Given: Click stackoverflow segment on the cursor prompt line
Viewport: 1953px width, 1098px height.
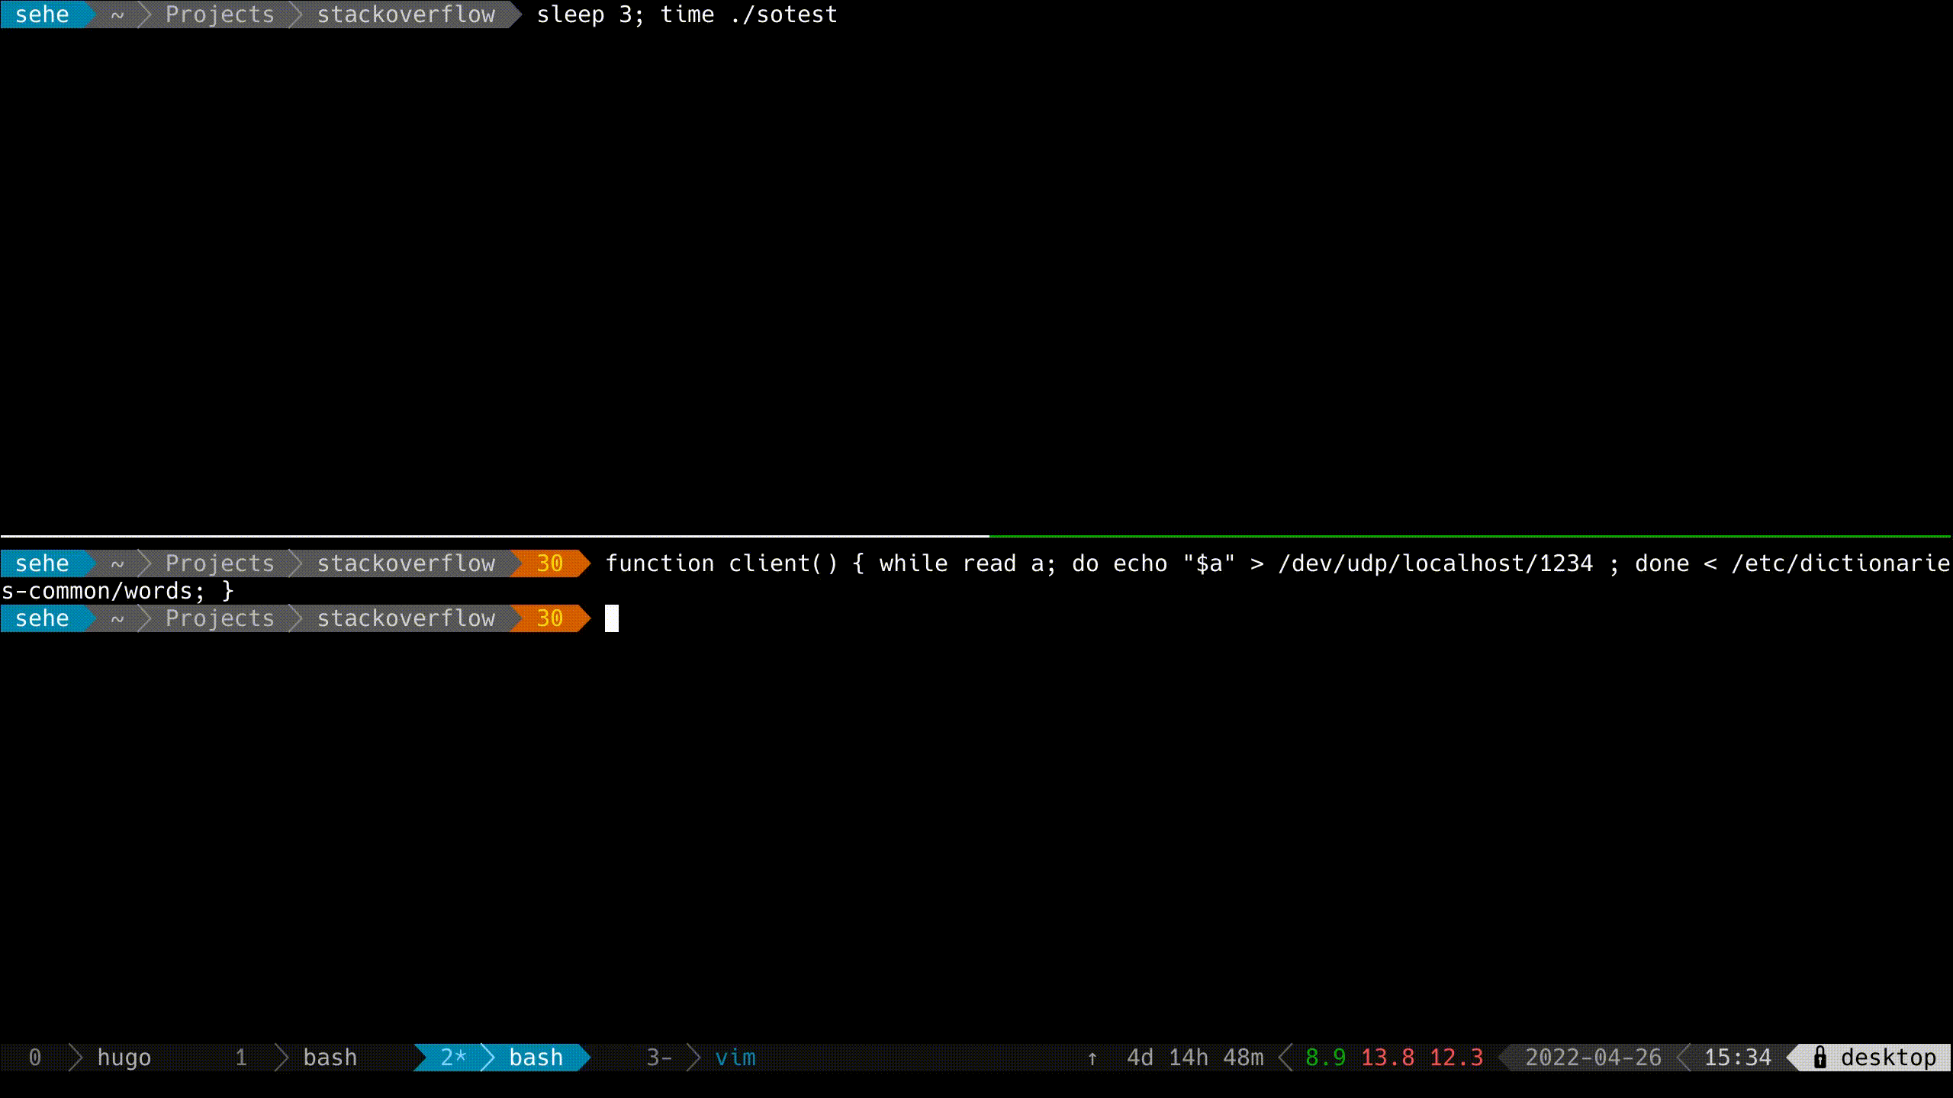Looking at the screenshot, I should [x=406, y=618].
